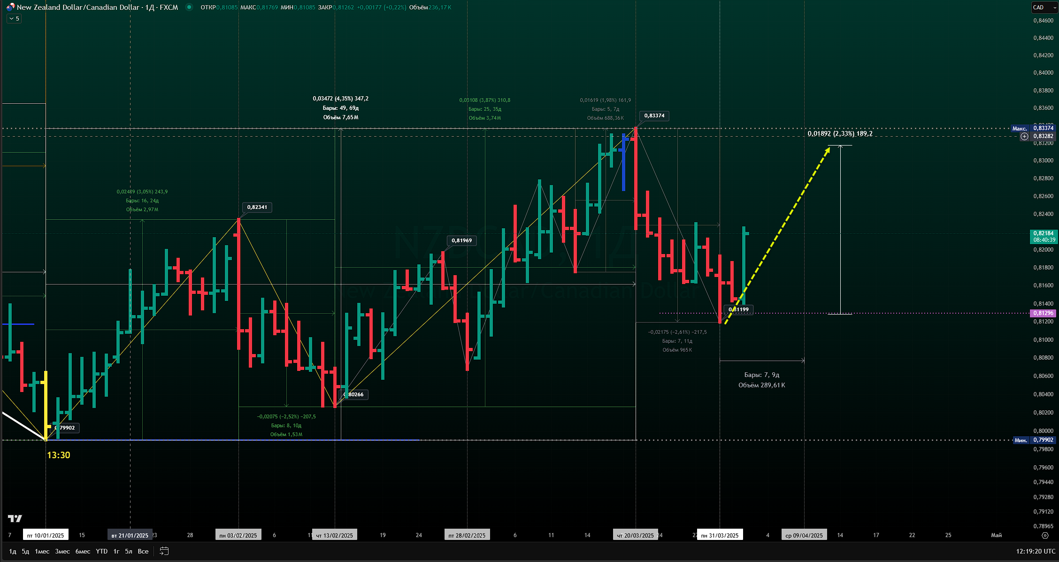Click the TradingView logo

15,518
